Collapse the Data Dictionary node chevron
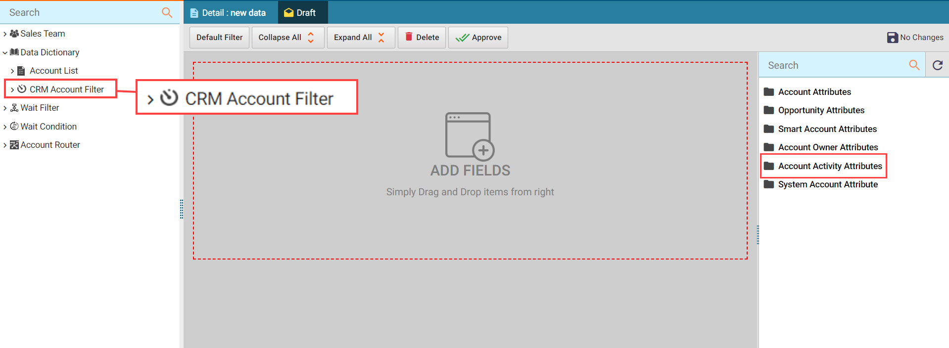Viewport: 949px width, 348px height. coord(5,52)
